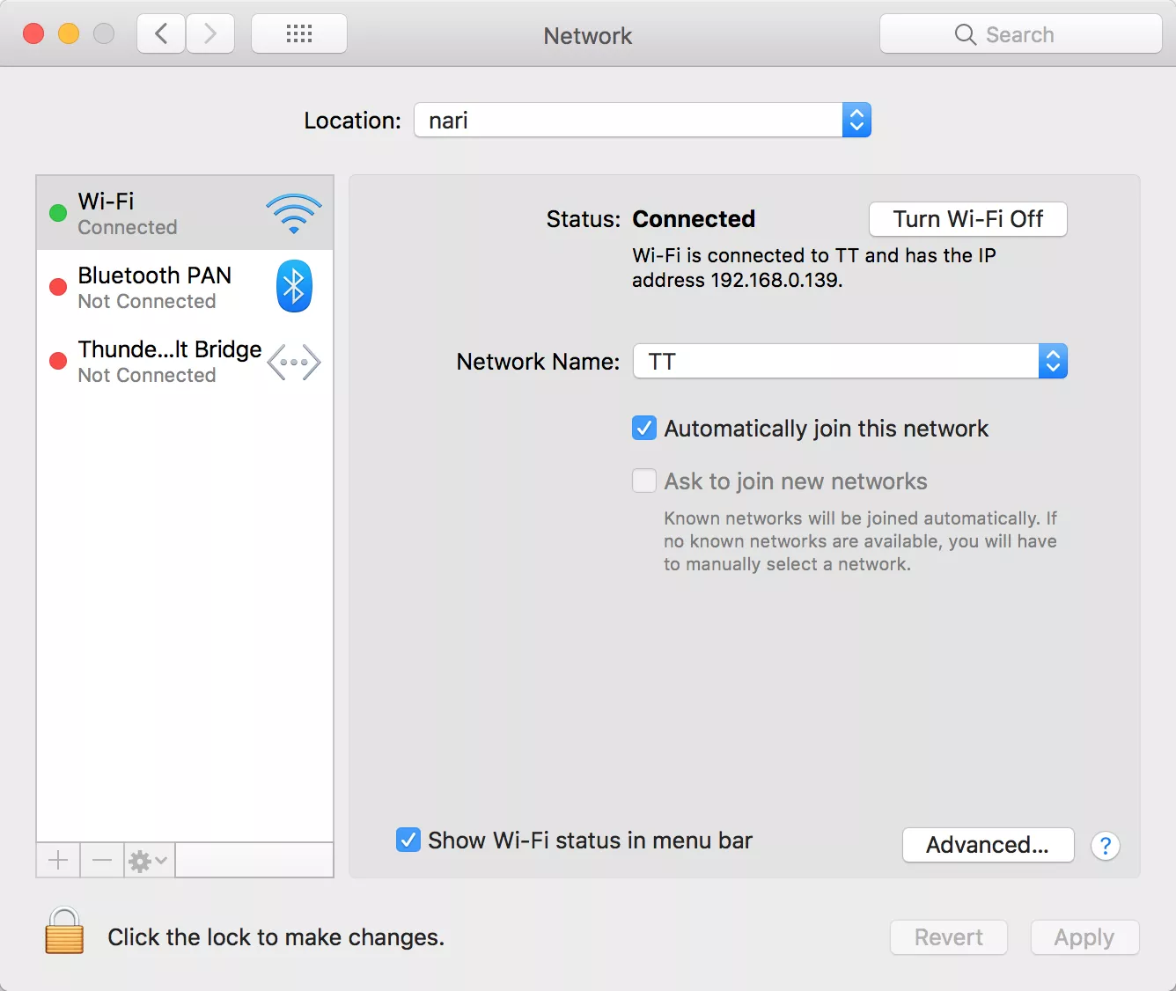Click the 'Click the lock to make changes' text

pos(276,937)
